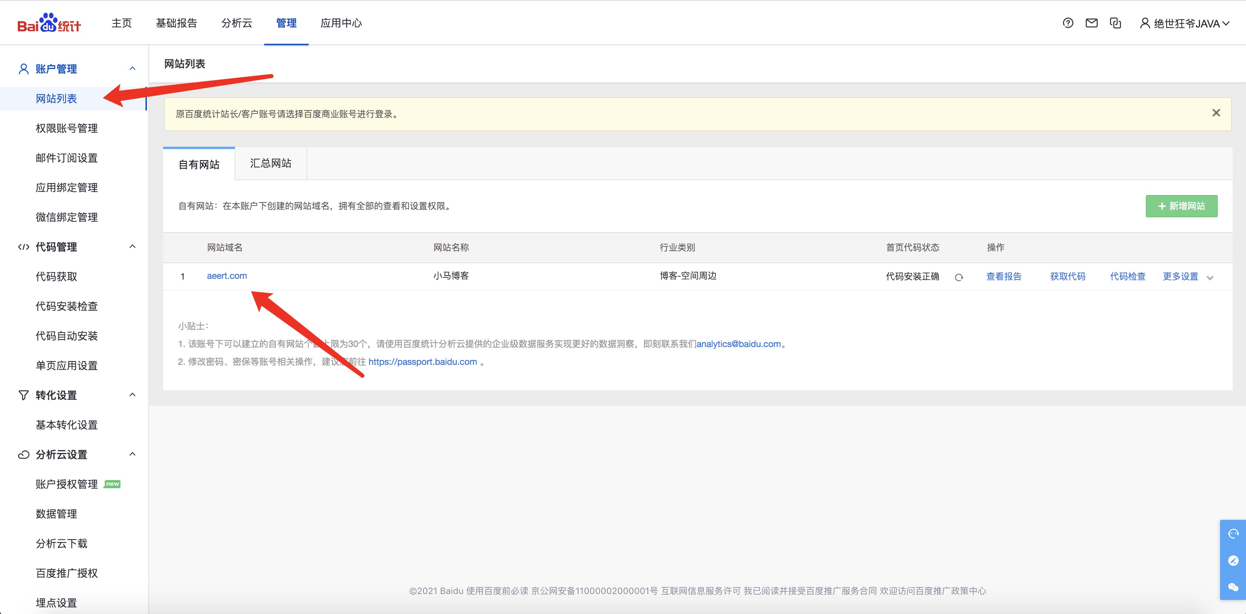Click the help question mark icon
Viewport: 1246px width, 614px height.
click(x=1068, y=23)
